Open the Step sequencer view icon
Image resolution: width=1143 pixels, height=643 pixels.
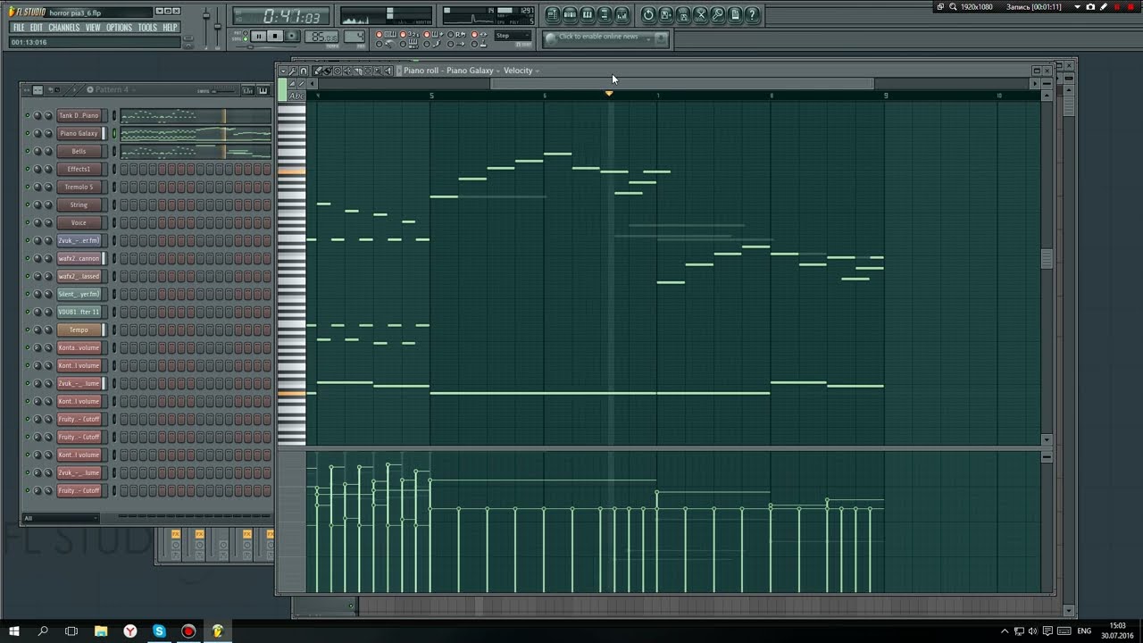click(x=570, y=14)
